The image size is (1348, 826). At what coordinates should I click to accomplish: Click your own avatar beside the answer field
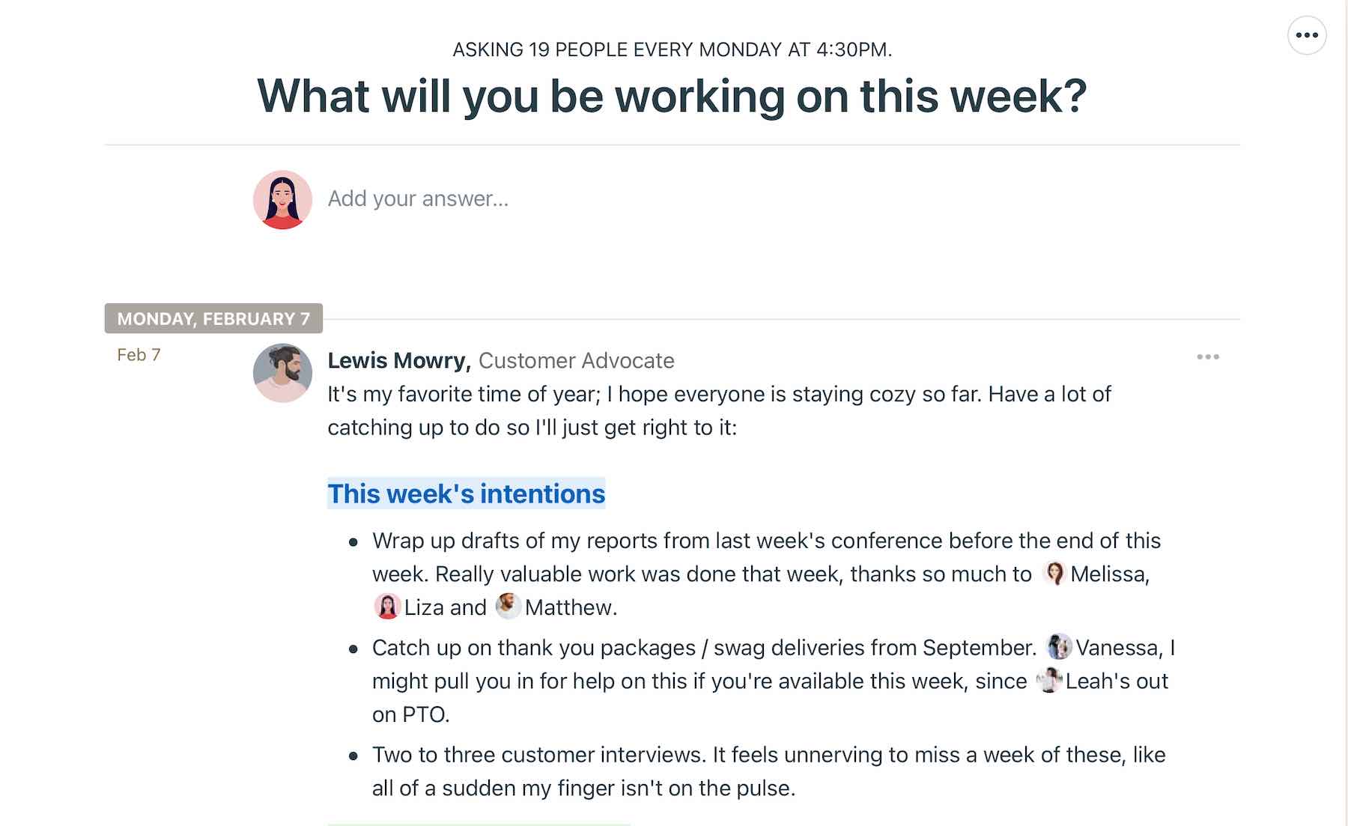pos(282,198)
